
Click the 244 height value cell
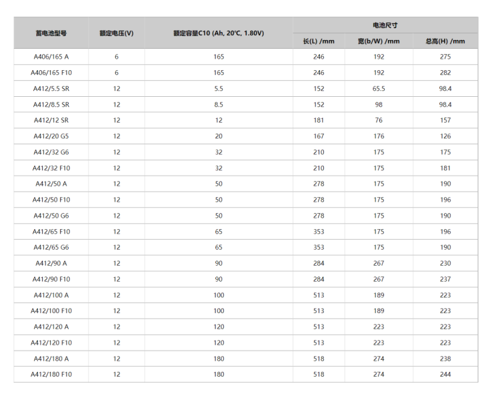(x=445, y=375)
